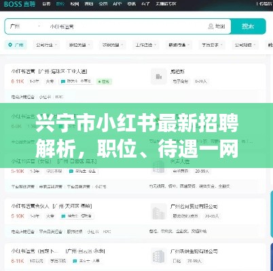Open 小红书运营 广州·海珠区 job title

49,71
